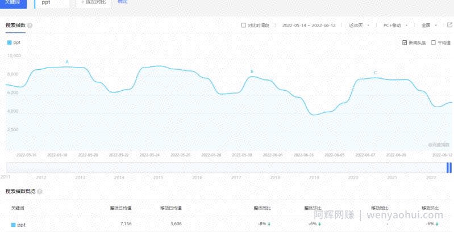Click 2021 on the year timeline
The image size is (454, 232).
click(392, 178)
